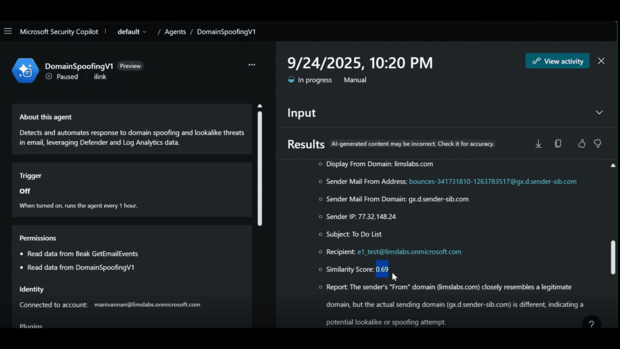Image resolution: width=620 pixels, height=349 pixels.
Task: Click the AI-generated content disclaimer notice
Action: (x=413, y=144)
